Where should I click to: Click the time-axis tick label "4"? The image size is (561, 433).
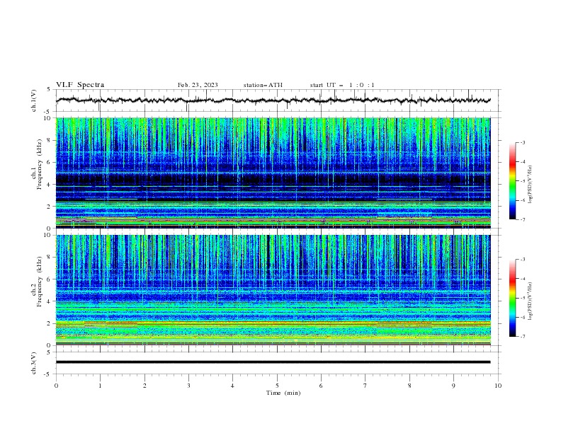[x=233, y=386]
